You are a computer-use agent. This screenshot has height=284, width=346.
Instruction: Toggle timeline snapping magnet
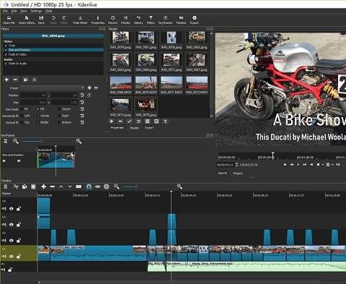[89, 186]
